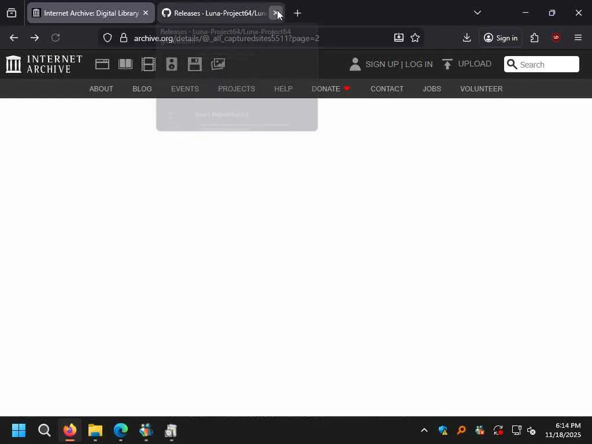Open the ABOUT menu item
This screenshot has height=444, width=592.
(x=101, y=88)
